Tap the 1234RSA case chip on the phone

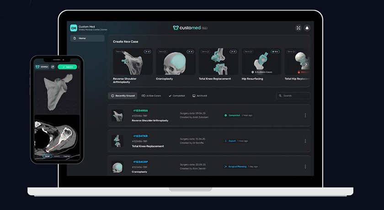pyautogui.click(x=42, y=67)
